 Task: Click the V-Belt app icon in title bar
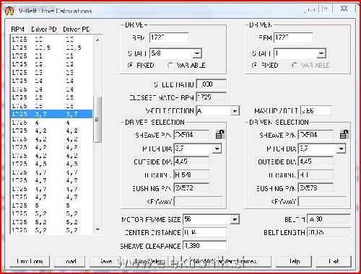coord(9,11)
